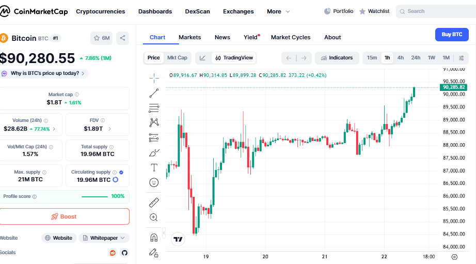Click the Buy BTC button
Viewport: 476px width, 264px height.
(452, 35)
